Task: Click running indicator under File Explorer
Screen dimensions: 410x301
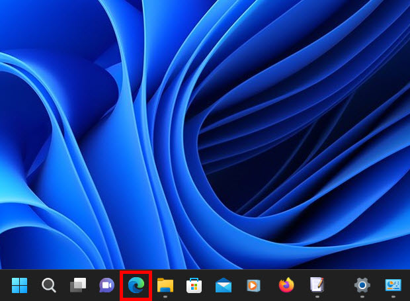Action: tap(165, 297)
